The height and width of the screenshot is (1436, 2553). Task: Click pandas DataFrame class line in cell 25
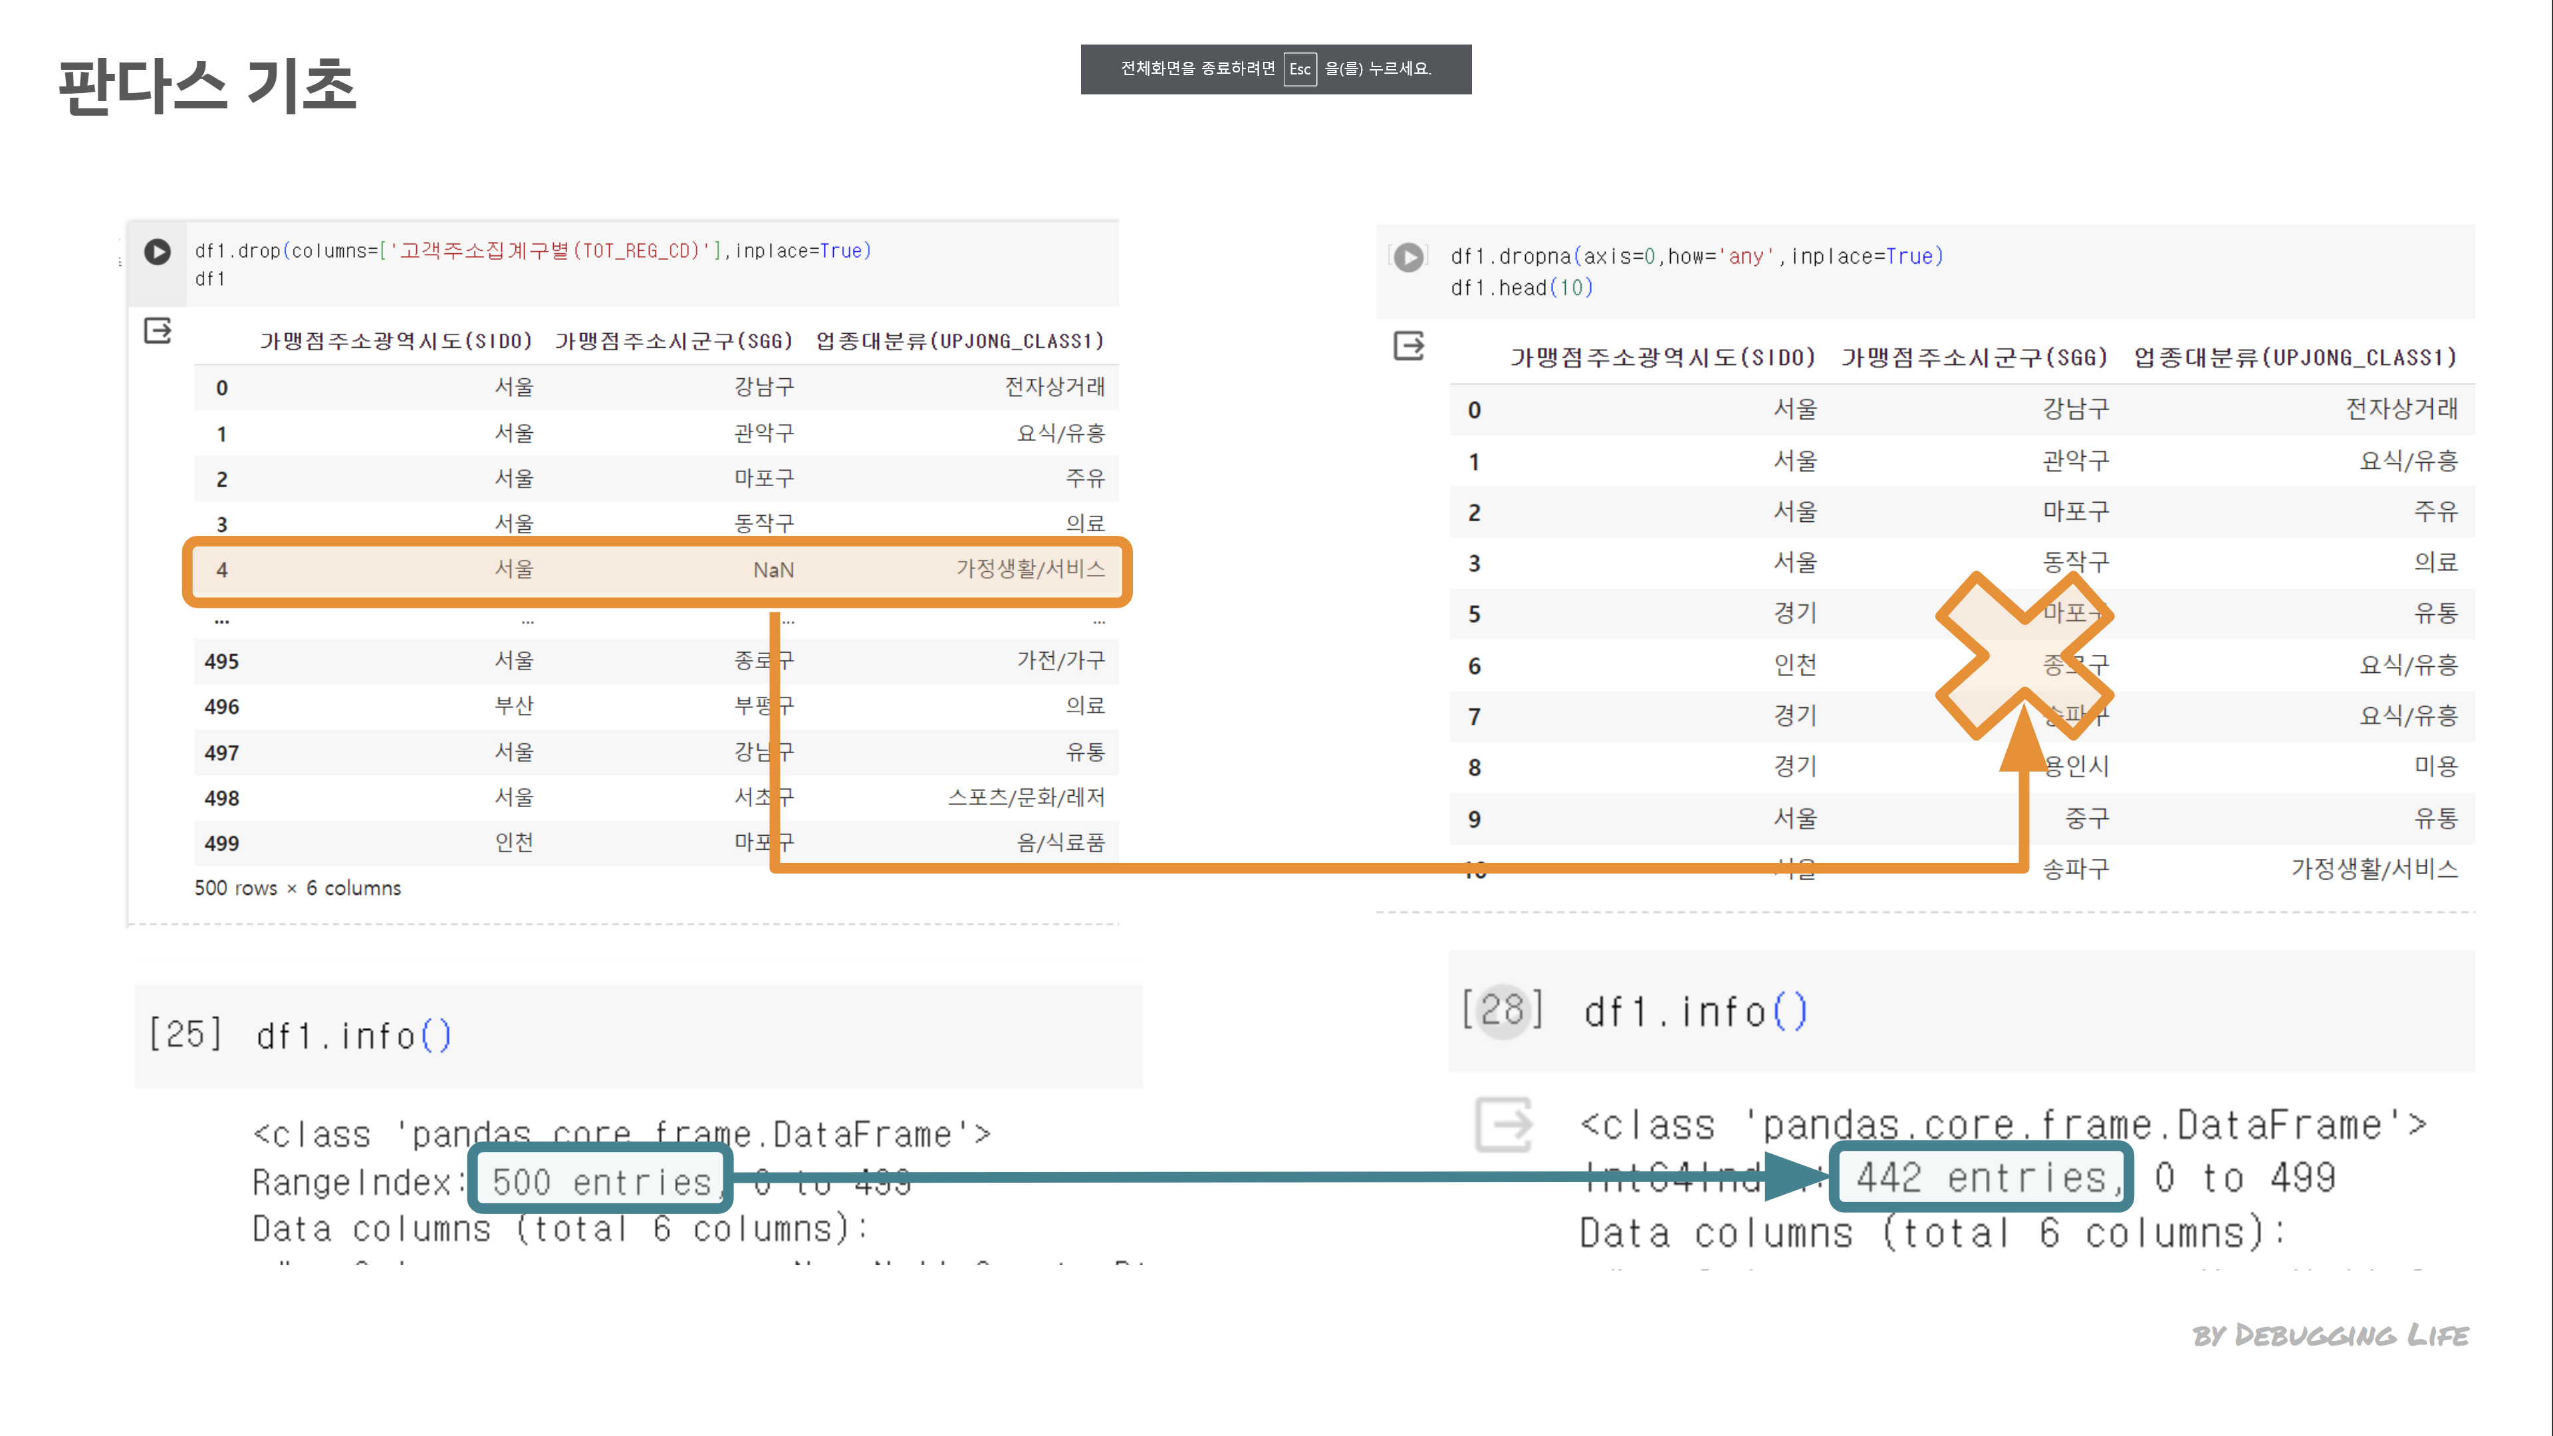point(622,1134)
